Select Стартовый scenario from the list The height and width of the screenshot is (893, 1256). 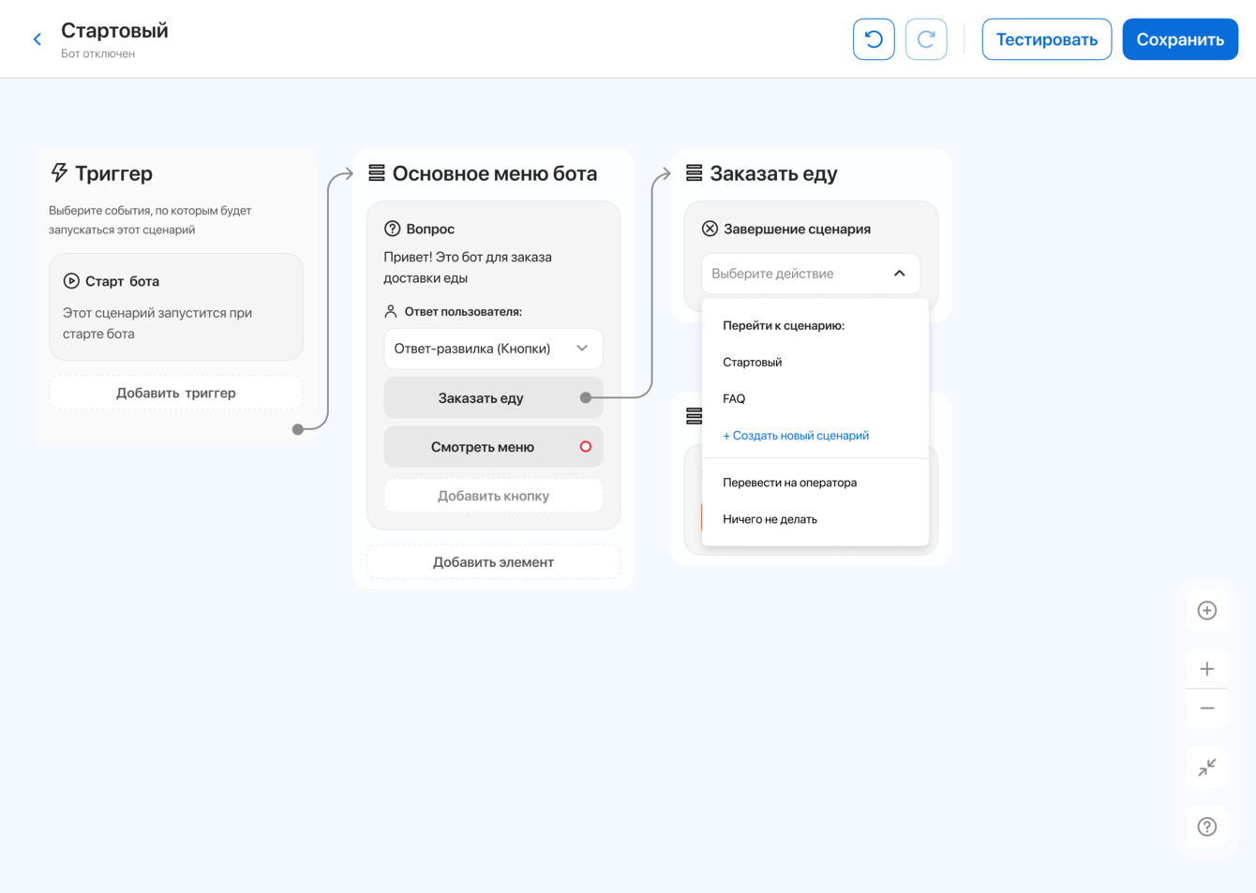(753, 363)
